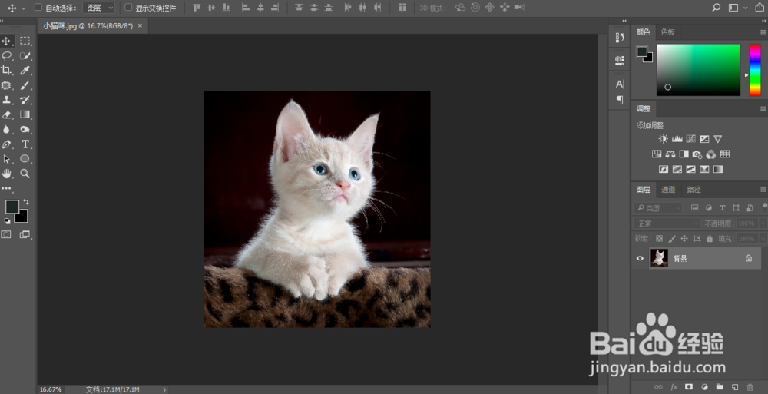Open the layer filter 类型 dropdown
The image size is (768, 394).
(658, 208)
